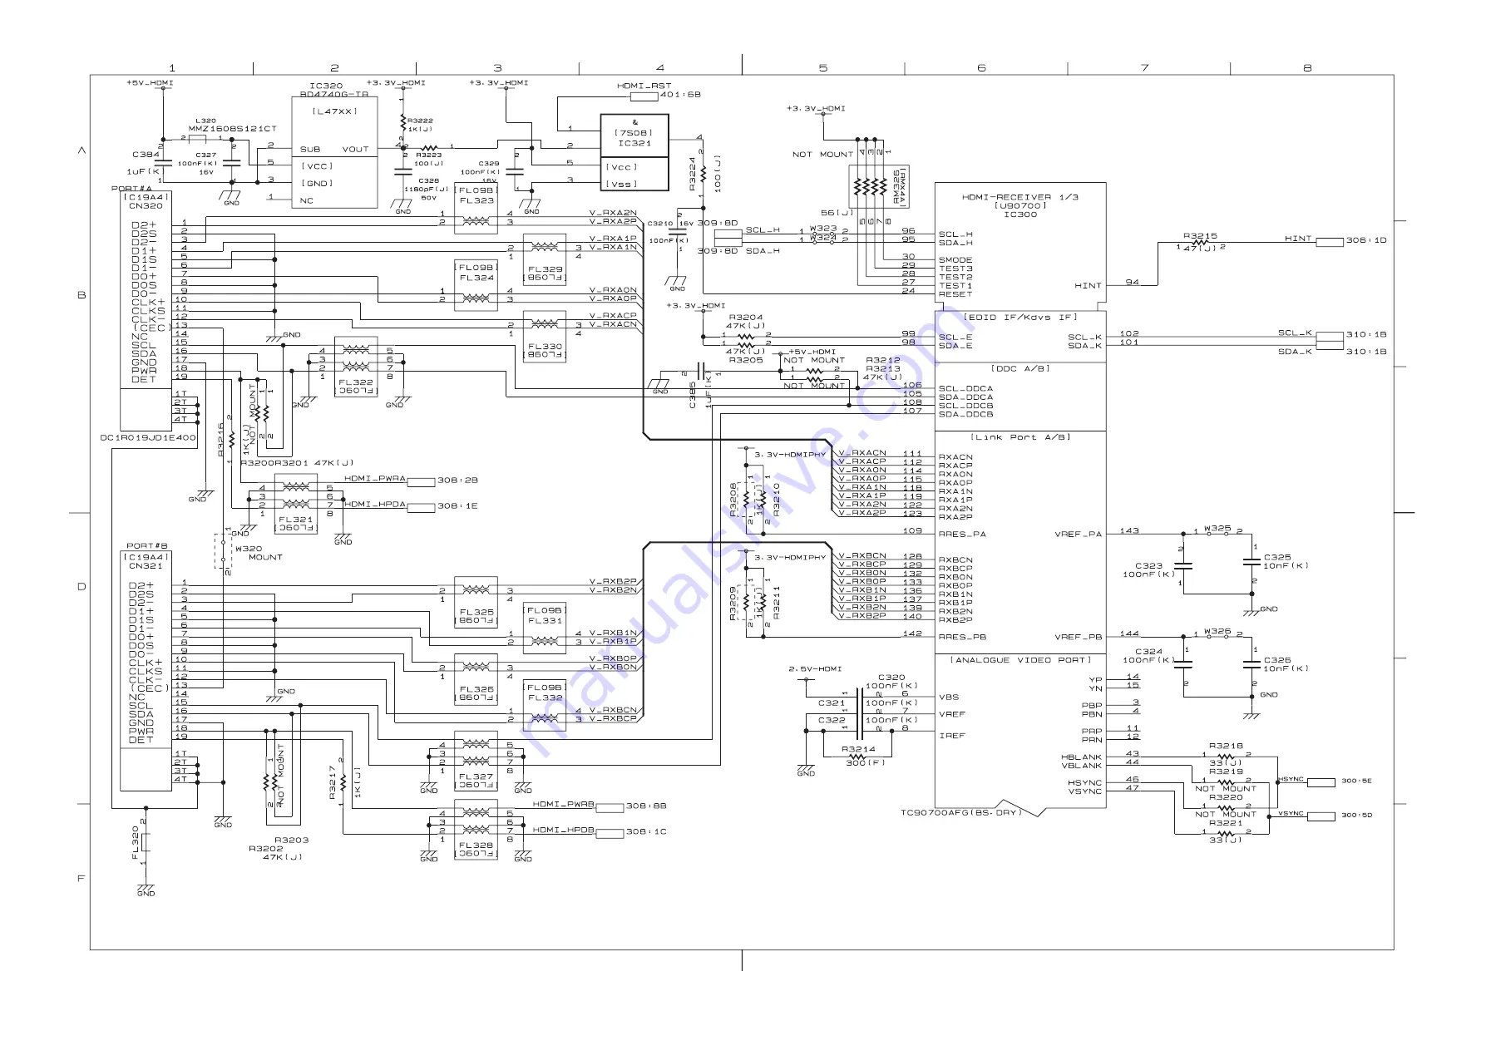Click the R3223 resistor label
The height and width of the screenshot is (1050, 1486).
429,155
